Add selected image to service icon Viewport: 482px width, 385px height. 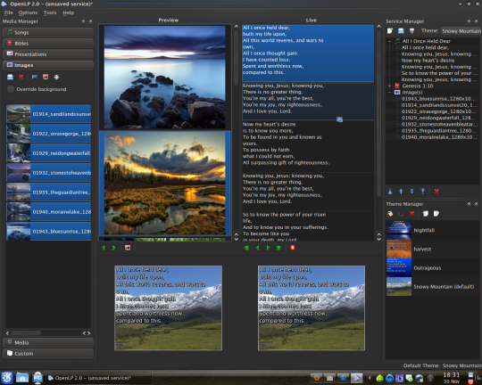click(56, 77)
